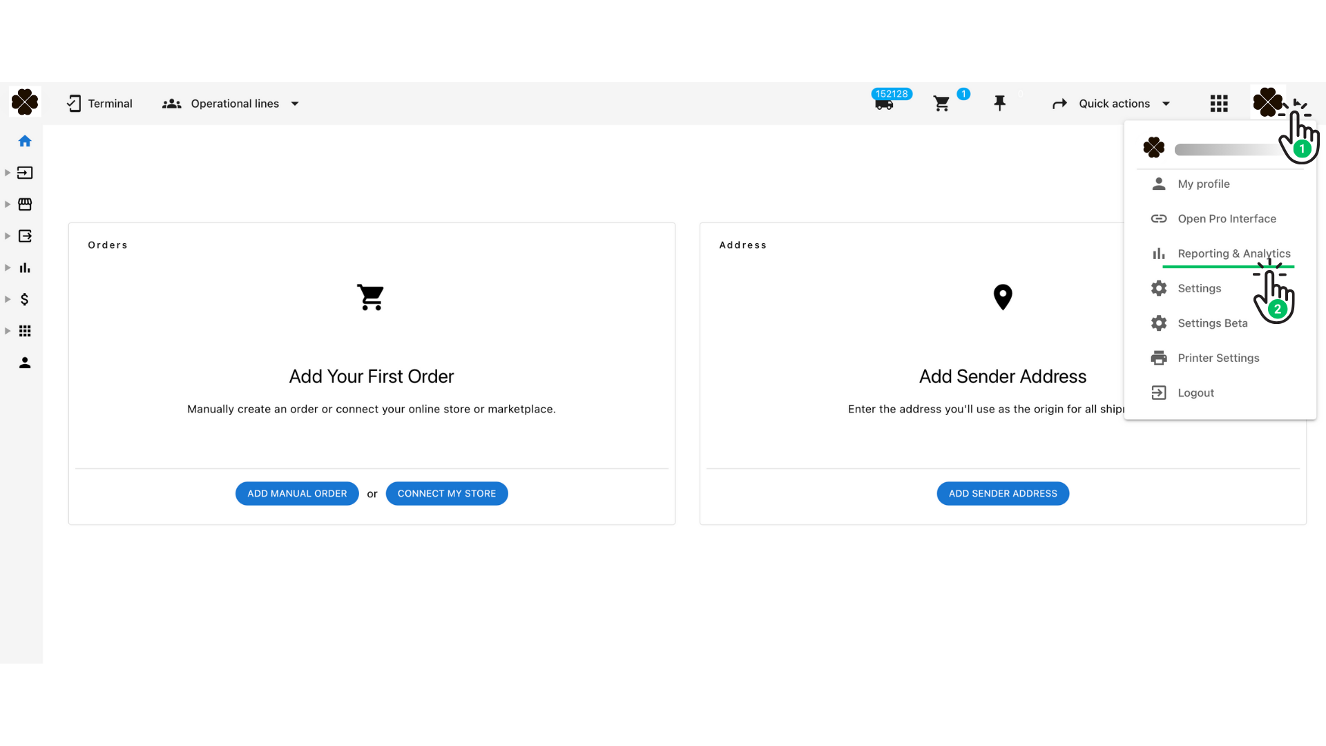Open My profile from the menu
1326x746 pixels.
pyautogui.click(x=1203, y=184)
